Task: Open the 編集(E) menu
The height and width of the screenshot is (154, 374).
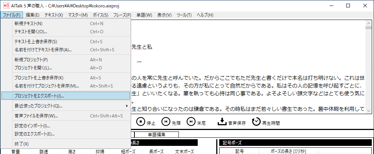Action: (33, 15)
